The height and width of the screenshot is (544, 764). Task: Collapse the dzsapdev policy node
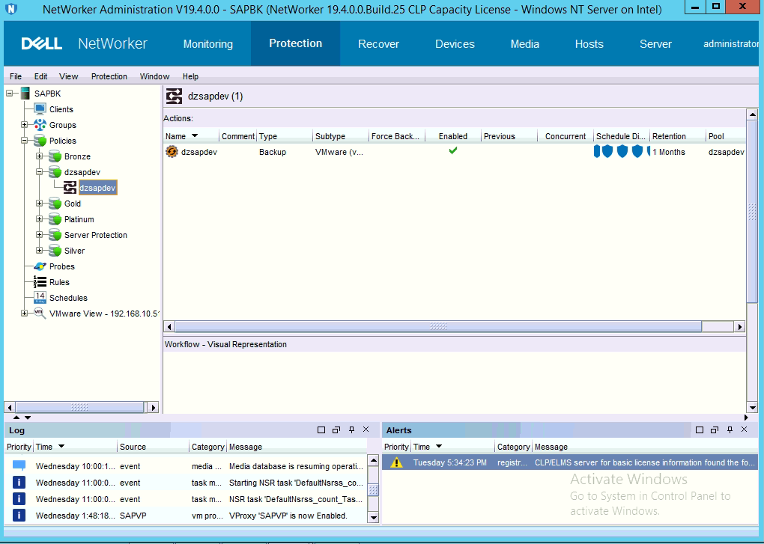click(x=39, y=172)
